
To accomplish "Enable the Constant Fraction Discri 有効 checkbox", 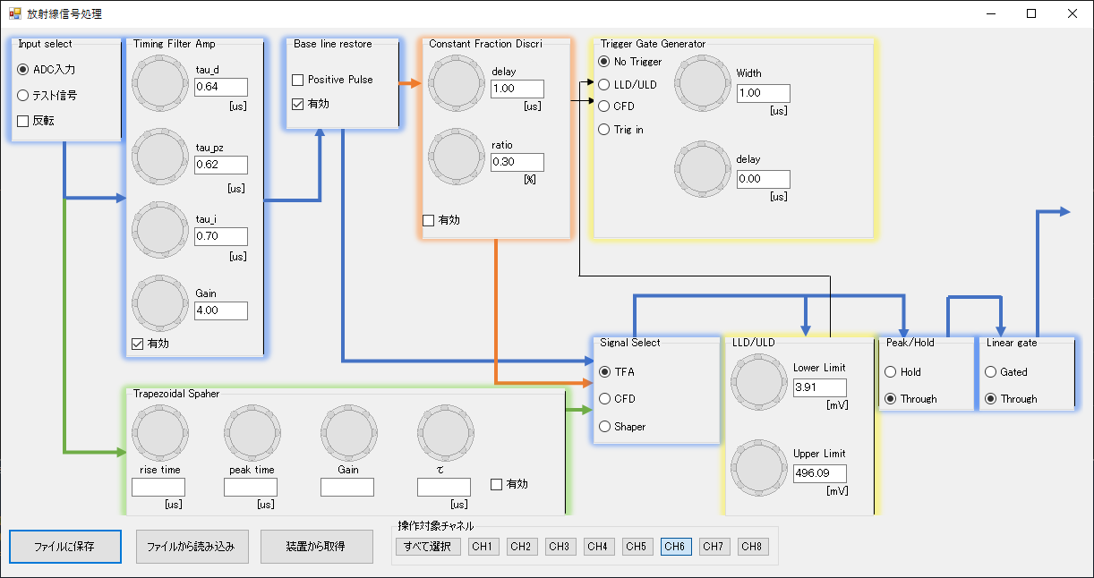I will click(x=428, y=220).
